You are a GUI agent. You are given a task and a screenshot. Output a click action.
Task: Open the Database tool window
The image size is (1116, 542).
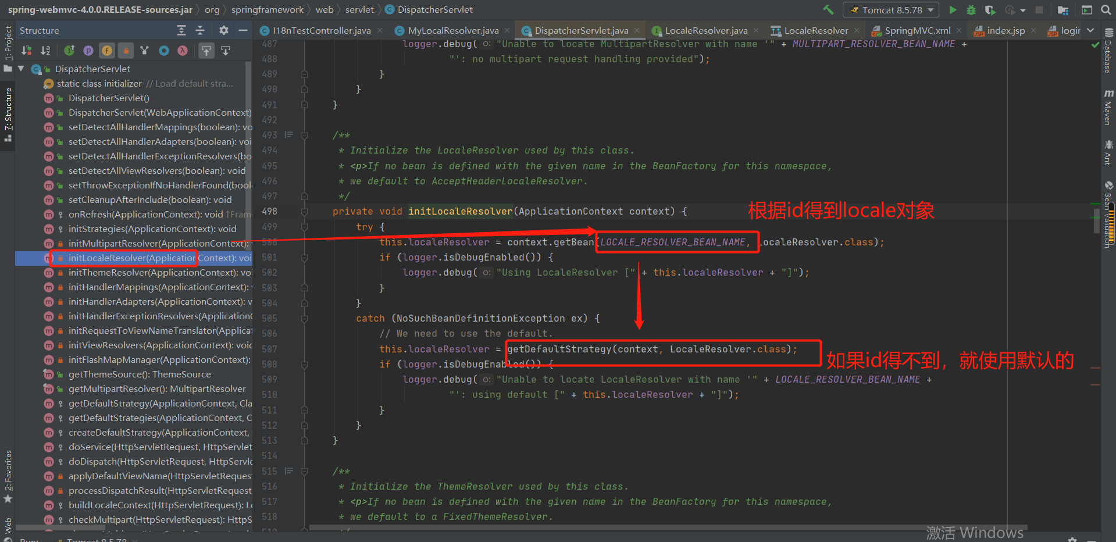tap(1108, 51)
